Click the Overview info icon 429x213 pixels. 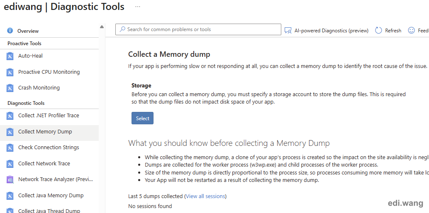(10, 31)
